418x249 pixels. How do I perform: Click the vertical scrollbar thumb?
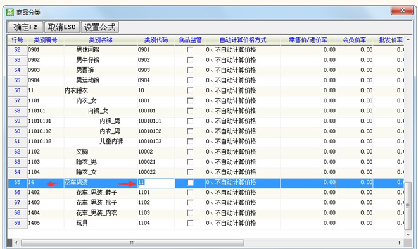tap(408, 206)
